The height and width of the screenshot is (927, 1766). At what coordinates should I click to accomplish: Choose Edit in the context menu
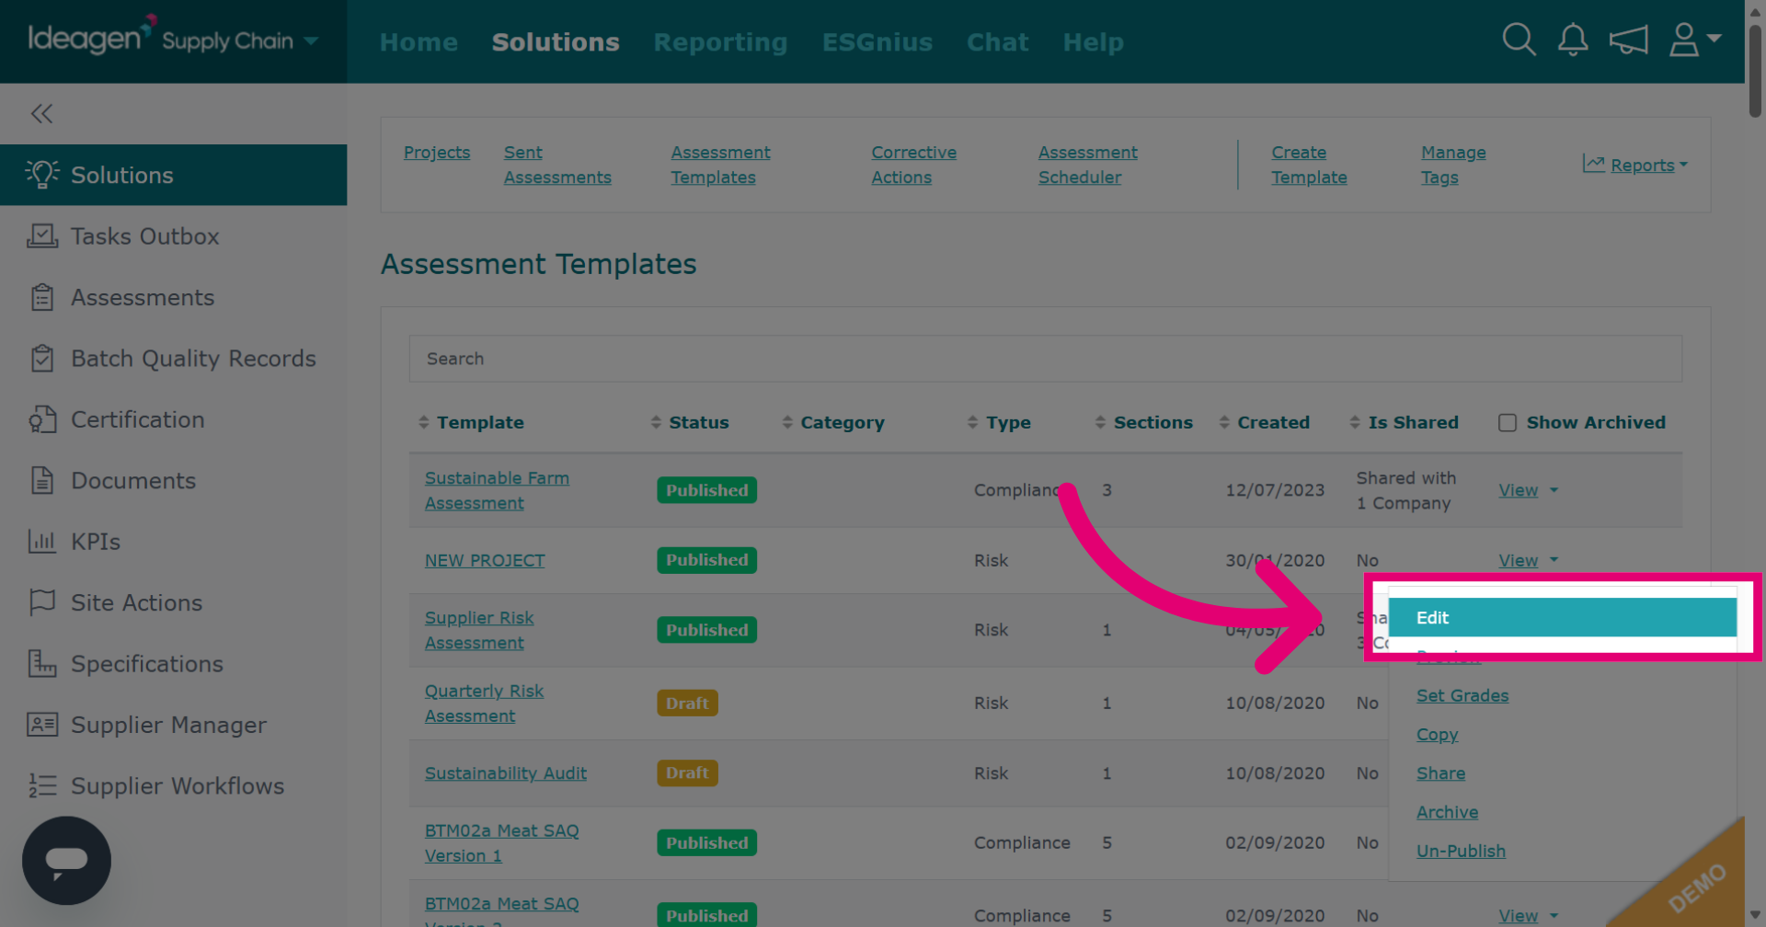tap(1562, 617)
